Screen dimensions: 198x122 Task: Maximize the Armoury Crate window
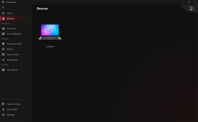click(x=189, y=2)
